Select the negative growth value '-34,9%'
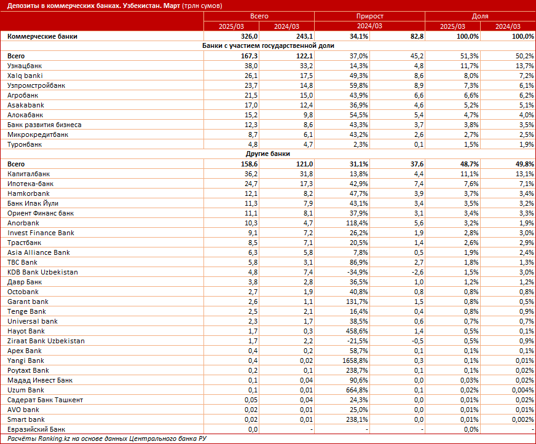This screenshot has width=536, height=444. [357, 272]
